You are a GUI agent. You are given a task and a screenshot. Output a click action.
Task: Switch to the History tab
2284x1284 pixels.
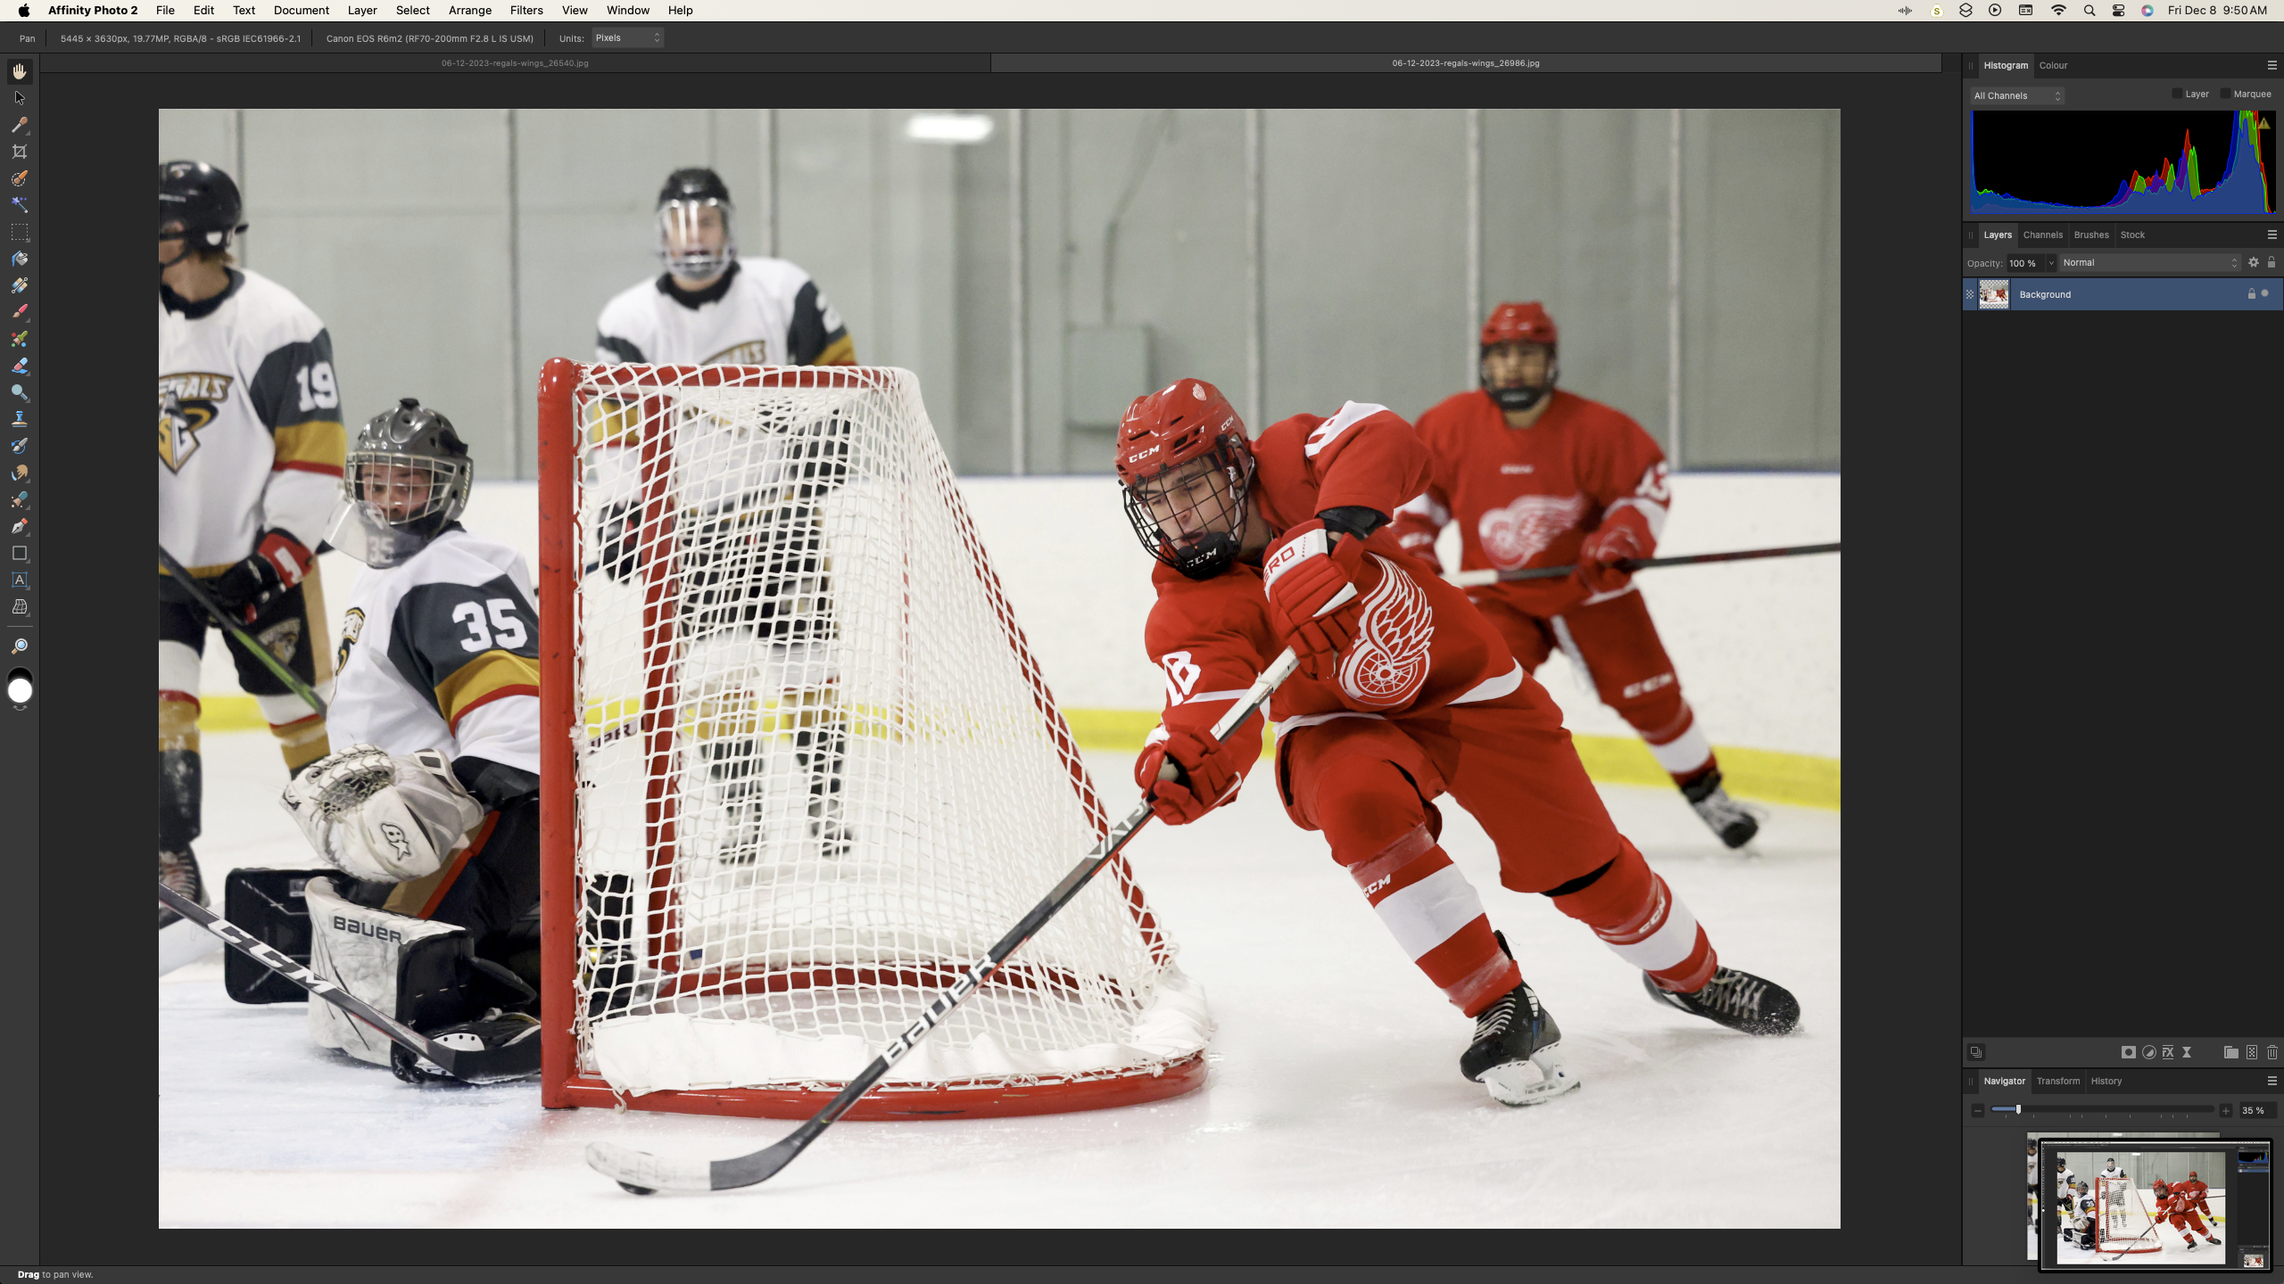(x=2106, y=1081)
